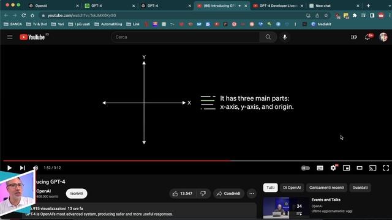This screenshot has height=220, width=392.
Task: Toggle Chrome side panel
Action: (372, 15)
